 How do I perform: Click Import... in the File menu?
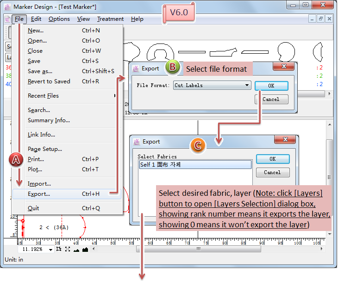click(39, 184)
